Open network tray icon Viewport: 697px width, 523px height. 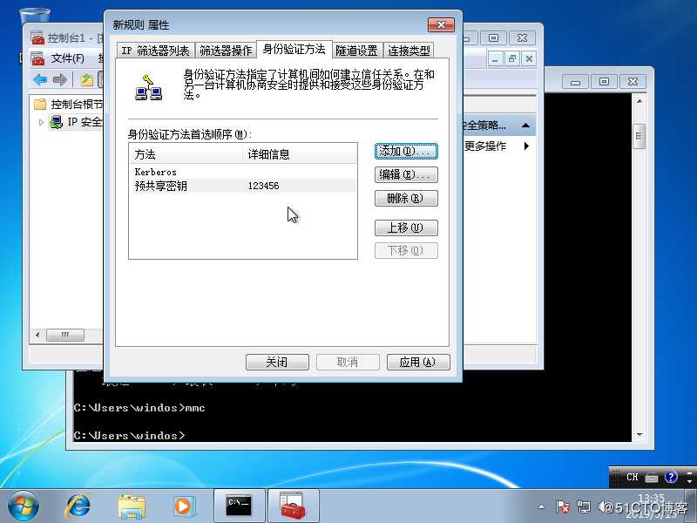pos(584,506)
